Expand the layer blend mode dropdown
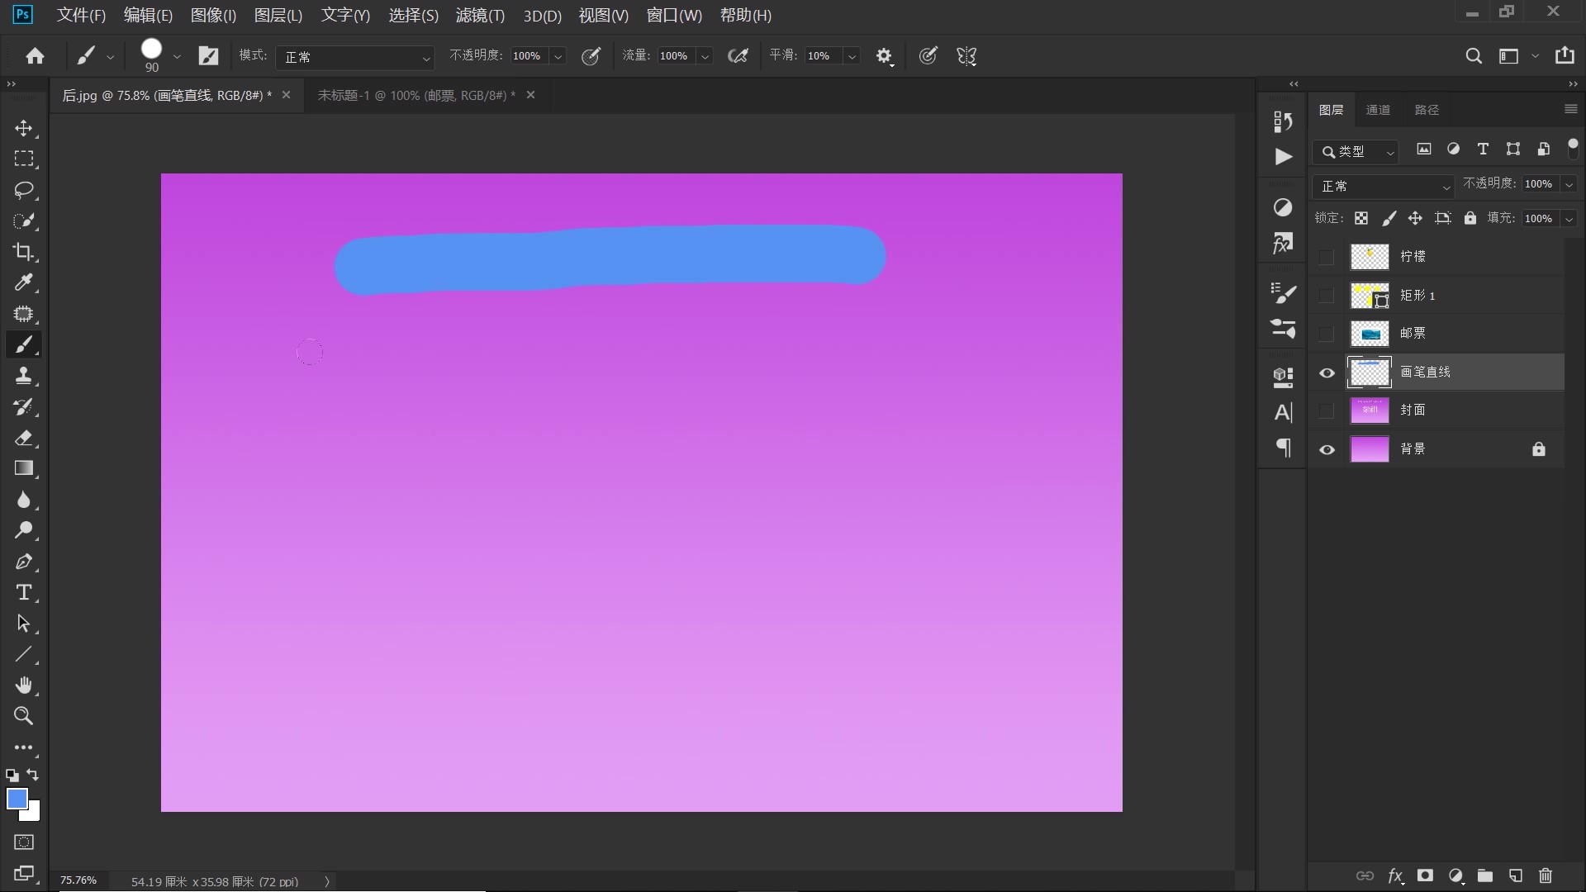 pyautogui.click(x=1383, y=186)
